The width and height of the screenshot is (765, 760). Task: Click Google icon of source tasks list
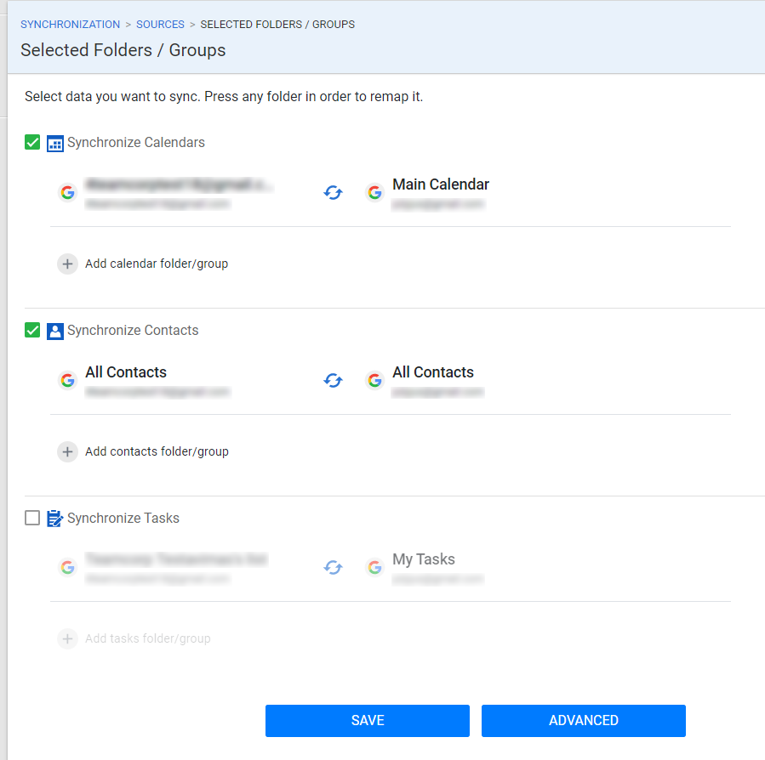tap(68, 567)
